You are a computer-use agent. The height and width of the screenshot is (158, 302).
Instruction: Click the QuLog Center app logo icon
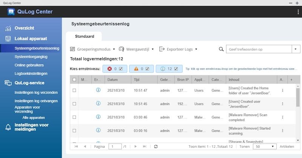[x=11, y=12]
